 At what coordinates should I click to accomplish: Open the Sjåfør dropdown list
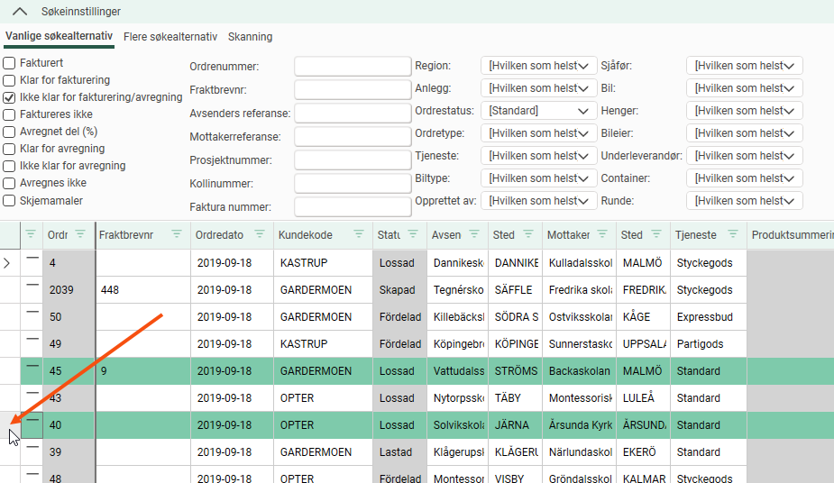(744, 66)
